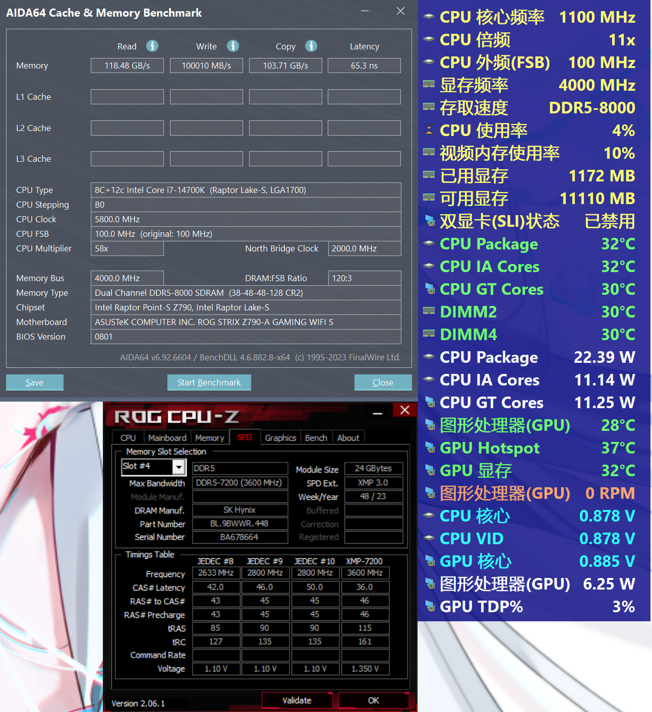Viewport: 652px width, 712px height.
Task: Click the memory Latency result field
Action: pyautogui.click(x=364, y=65)
